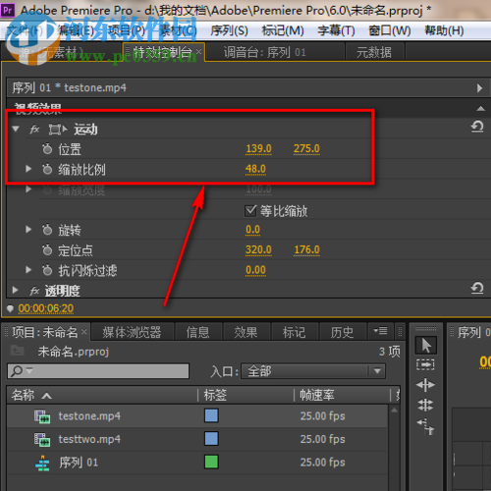This screenshot has width=491, height=491.
Task: Select the Rate Stretch tool
Action: [x=425, y=426]
